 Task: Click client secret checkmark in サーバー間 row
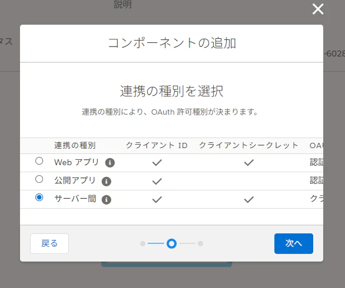[x=249, y=199]
